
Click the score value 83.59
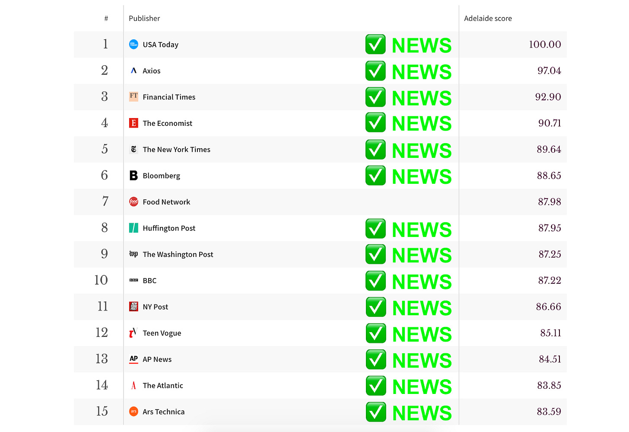click(549, 412)
